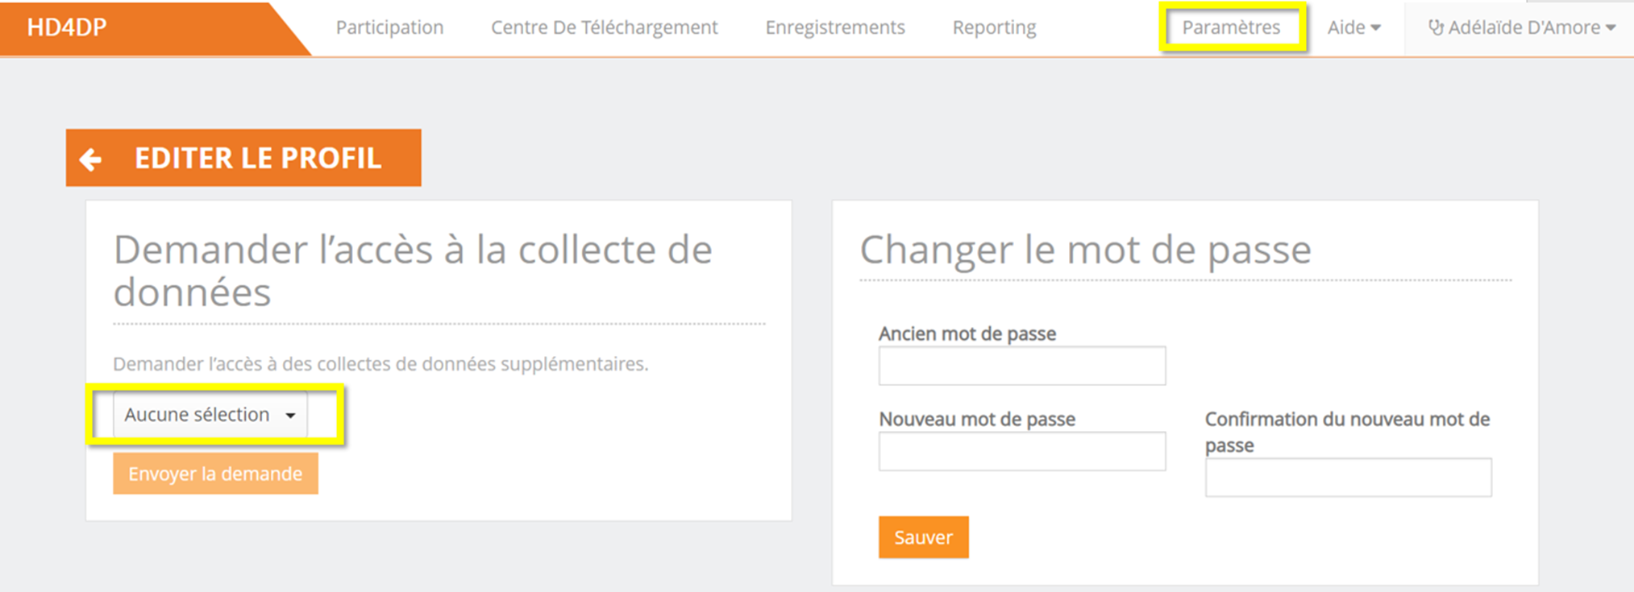1634x592 pixels.
Task: Click the Sauver button
Action: (923, 537)
